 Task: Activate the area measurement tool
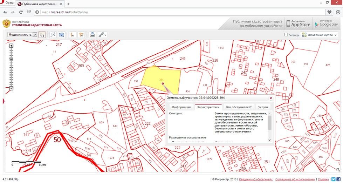coord(81,35)
